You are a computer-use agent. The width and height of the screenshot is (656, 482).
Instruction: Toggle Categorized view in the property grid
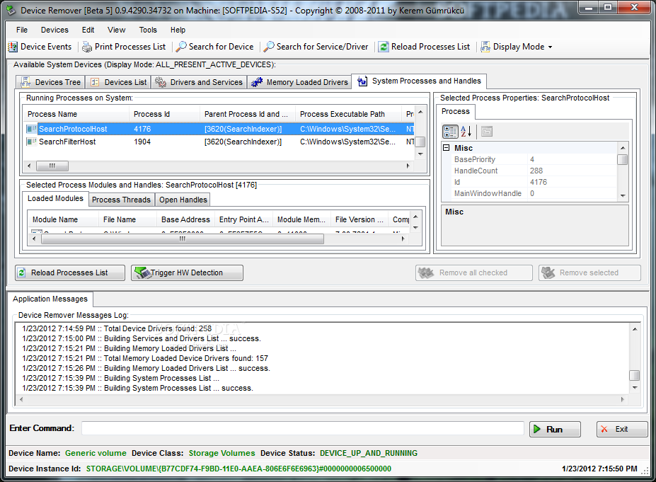(450, 132)
